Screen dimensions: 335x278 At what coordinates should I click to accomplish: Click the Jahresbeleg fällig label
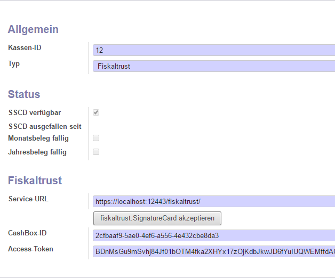tap(37, 152)
